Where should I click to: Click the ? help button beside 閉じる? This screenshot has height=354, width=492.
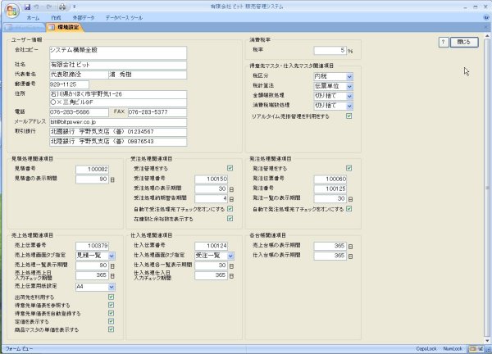click(x=444, y=42)
